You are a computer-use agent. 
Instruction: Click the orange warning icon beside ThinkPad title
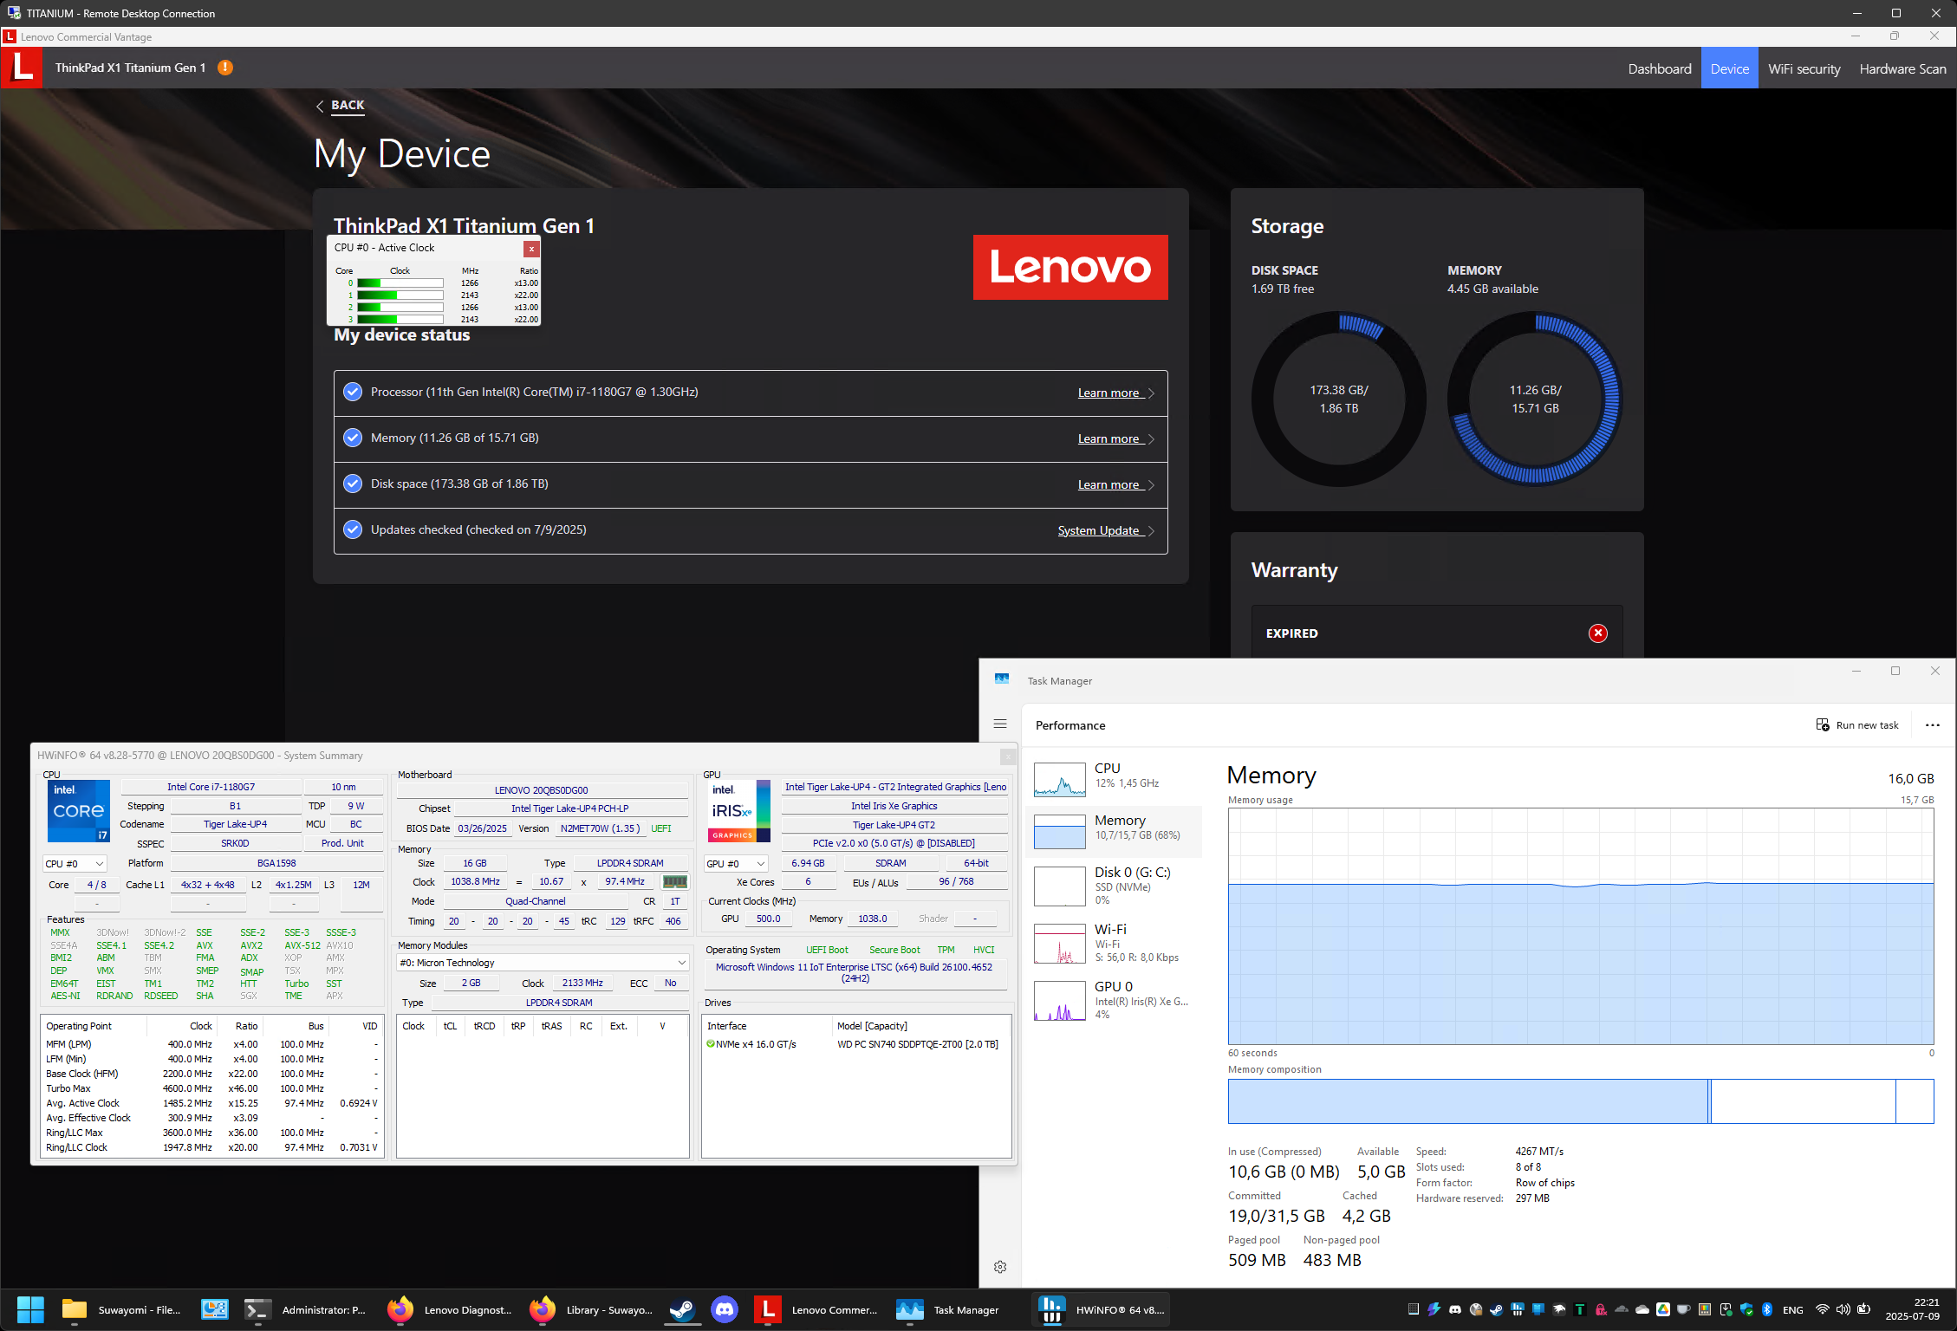point(225,68)
